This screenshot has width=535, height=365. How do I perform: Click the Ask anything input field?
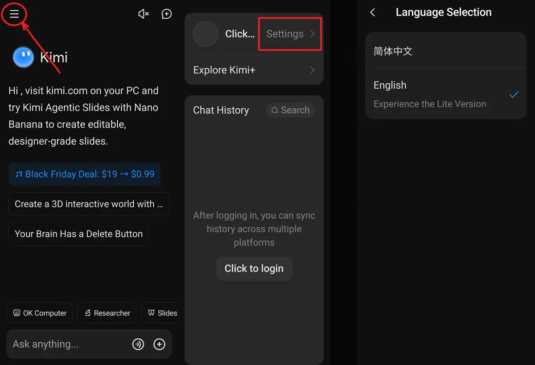tap(67, 344)
